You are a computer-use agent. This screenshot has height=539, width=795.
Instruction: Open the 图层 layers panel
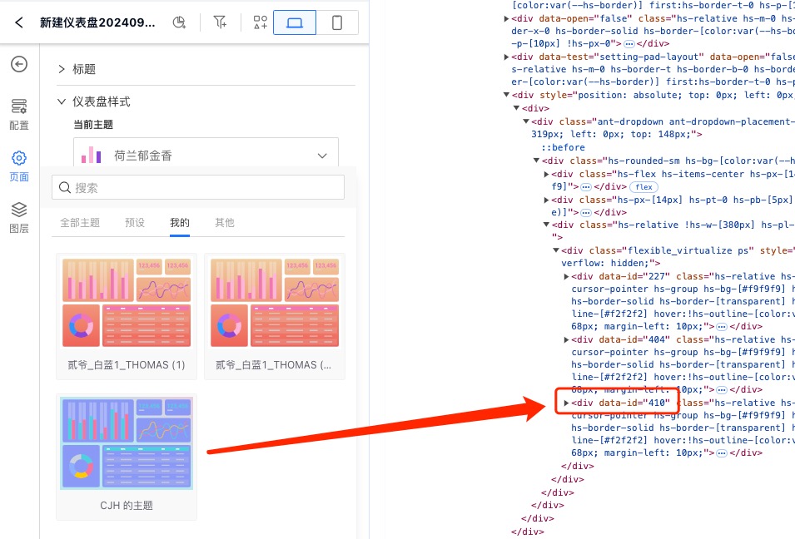pyautogui.click(x=18, y=217)
